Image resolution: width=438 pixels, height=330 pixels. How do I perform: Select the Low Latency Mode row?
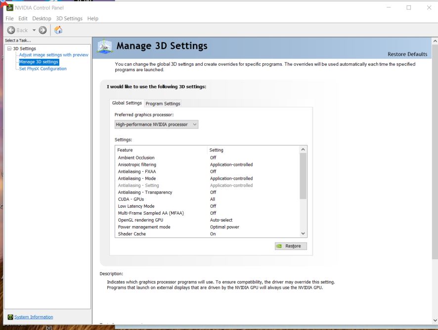[x=207, y=206]
